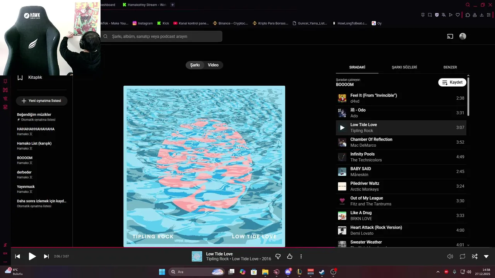Toggle shuffle mode
The height and width of the screenshot is (278, 495).
(x=475, y=256)
